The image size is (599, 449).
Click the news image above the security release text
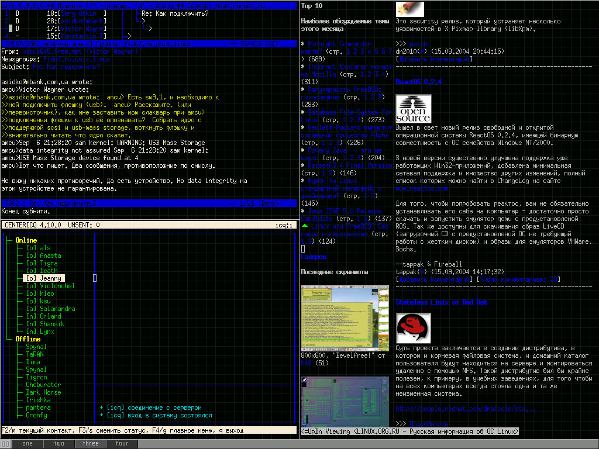coord(410,9)
